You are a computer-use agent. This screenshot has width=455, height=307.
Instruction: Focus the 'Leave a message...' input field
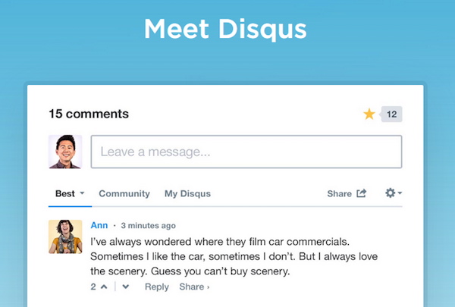point(246,152)
